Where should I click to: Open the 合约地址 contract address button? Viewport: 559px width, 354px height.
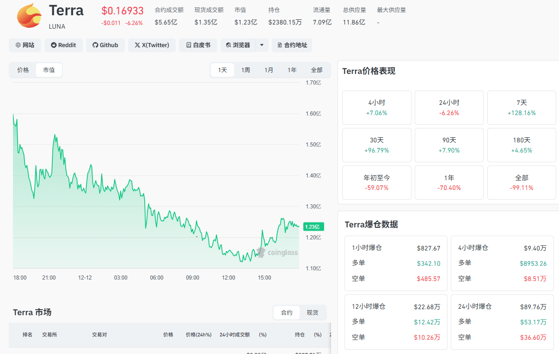[x=292, y=45]
